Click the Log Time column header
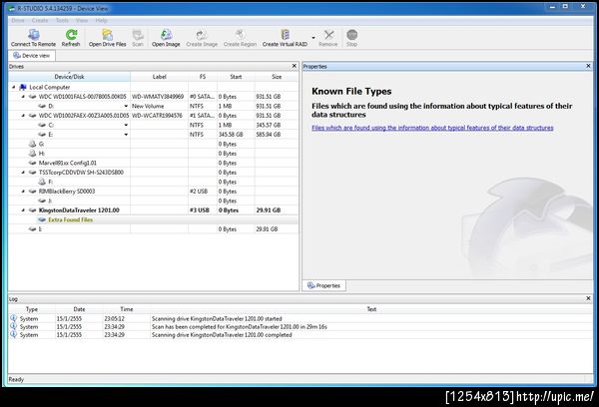Viewport: 599px width, 407px height. pos(127,309)
